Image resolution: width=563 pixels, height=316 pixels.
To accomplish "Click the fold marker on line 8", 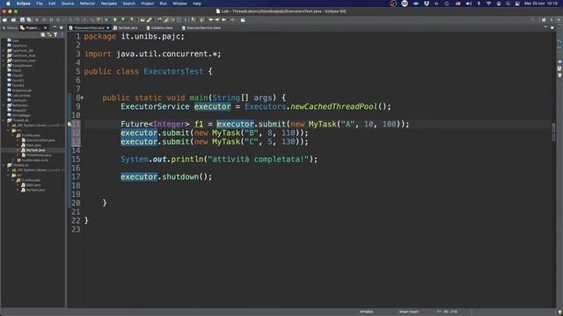I will pyautogui.click(x=82, y=97).
